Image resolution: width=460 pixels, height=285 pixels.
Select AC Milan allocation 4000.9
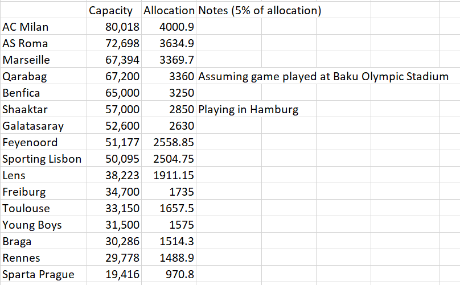(x=169, y=27)
